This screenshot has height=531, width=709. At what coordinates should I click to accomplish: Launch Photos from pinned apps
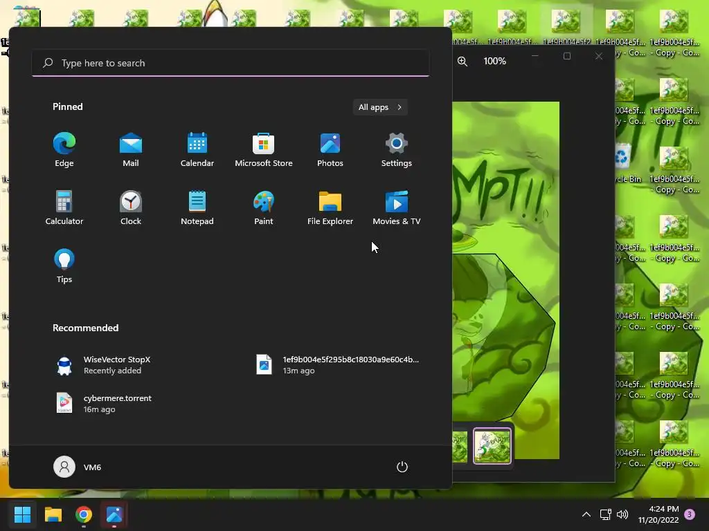click(x=330, y=150)
